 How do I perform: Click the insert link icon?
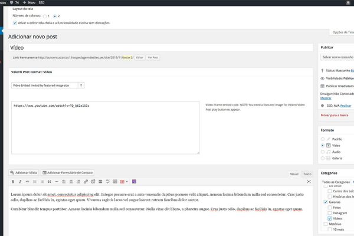tap(86, 181)
